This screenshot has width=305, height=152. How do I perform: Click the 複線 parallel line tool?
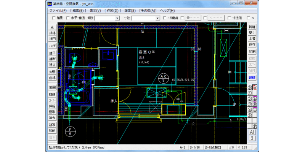(x=52, y=95)
